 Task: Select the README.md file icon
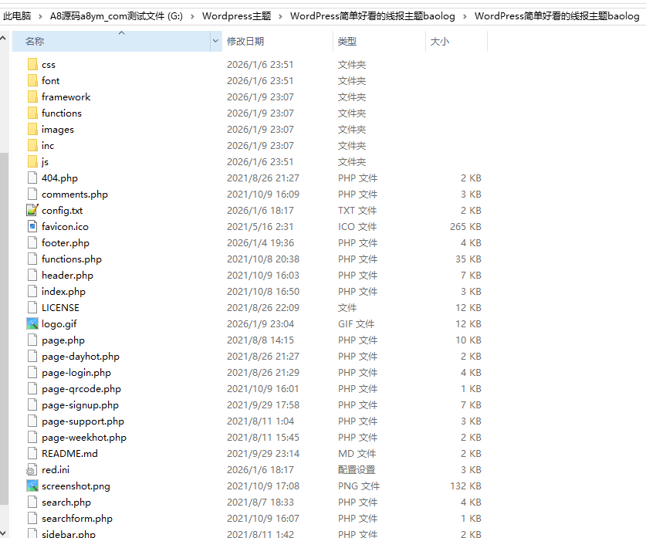click(x=32, y=454)
